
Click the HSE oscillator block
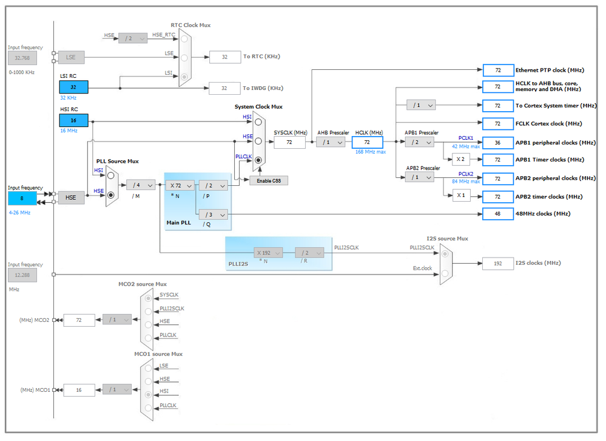(71, 197)
